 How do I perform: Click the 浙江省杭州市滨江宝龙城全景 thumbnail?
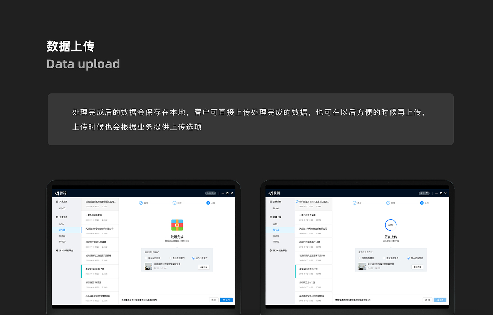click(x=148, y=267)
